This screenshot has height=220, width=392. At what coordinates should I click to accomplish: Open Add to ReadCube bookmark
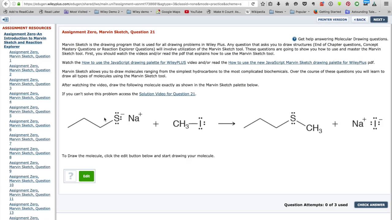(18, 12)
